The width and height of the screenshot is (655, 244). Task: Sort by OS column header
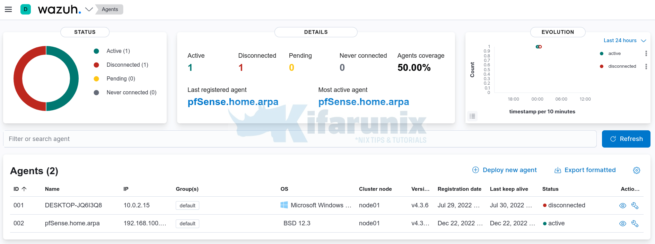(284, 189)
